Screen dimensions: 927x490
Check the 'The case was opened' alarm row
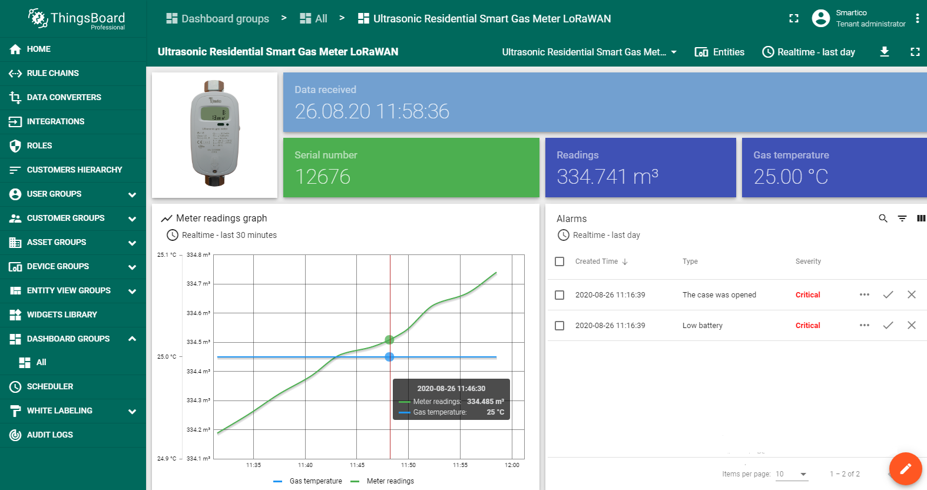click(x=559, y=295)
